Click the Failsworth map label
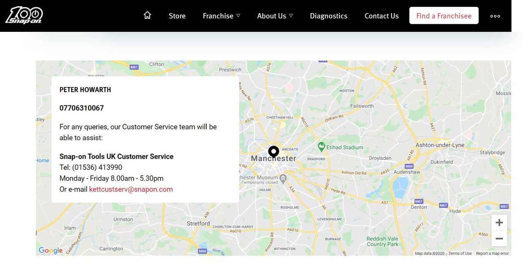Viewport: 523px width, 266px height. point(362,106)
